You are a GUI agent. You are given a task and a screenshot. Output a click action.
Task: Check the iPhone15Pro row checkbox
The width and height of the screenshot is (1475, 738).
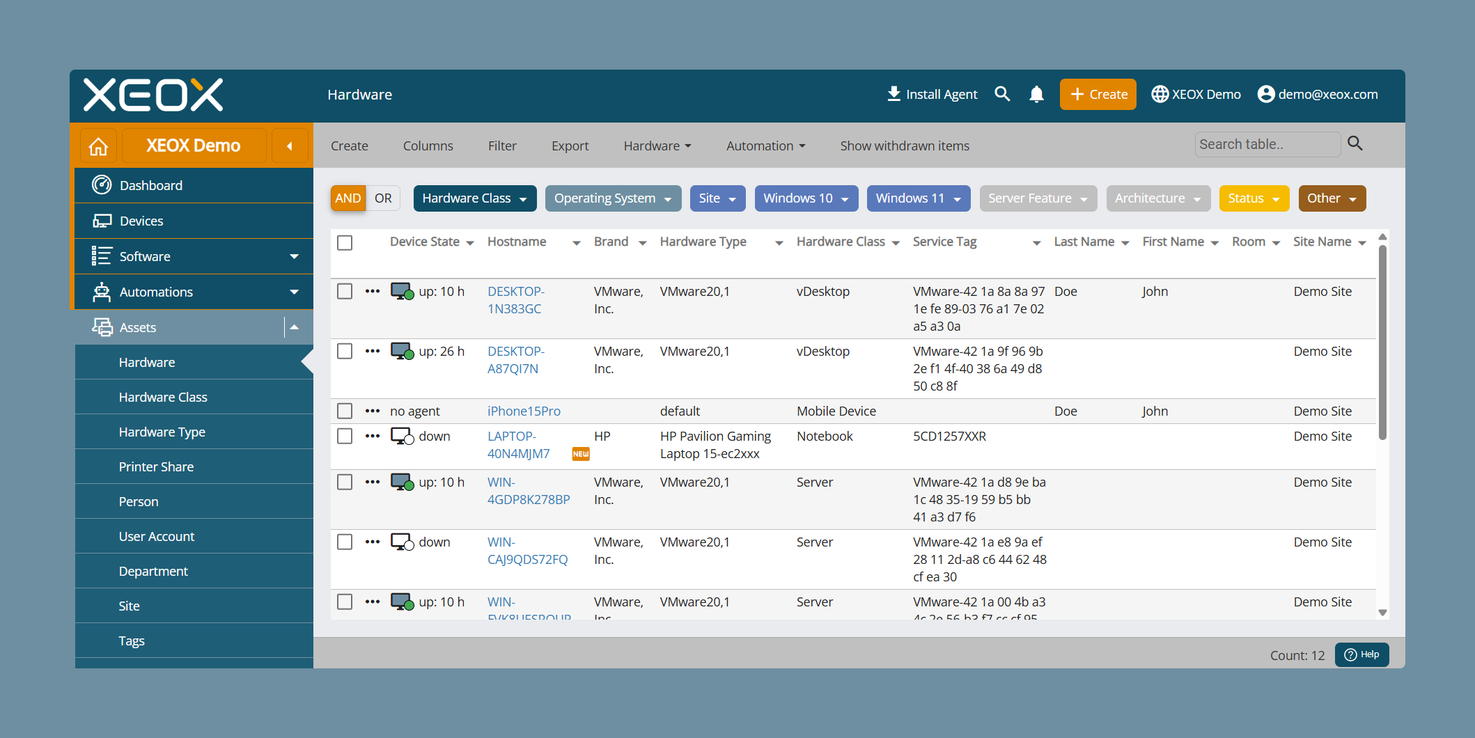click(x=345, y=411)
